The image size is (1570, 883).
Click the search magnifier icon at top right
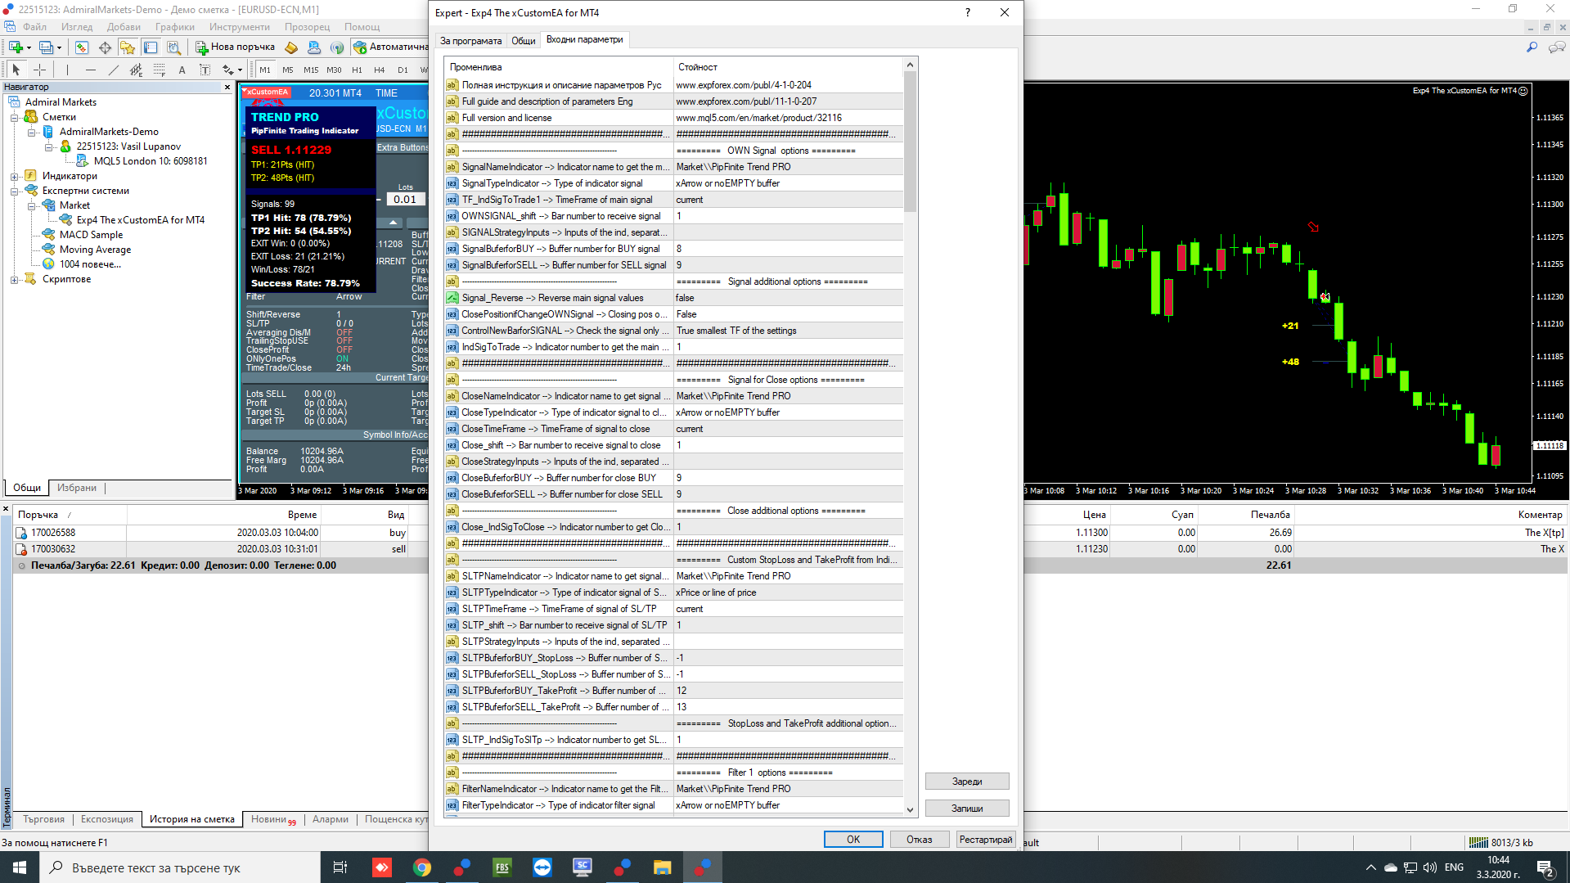pos(1532,47)
